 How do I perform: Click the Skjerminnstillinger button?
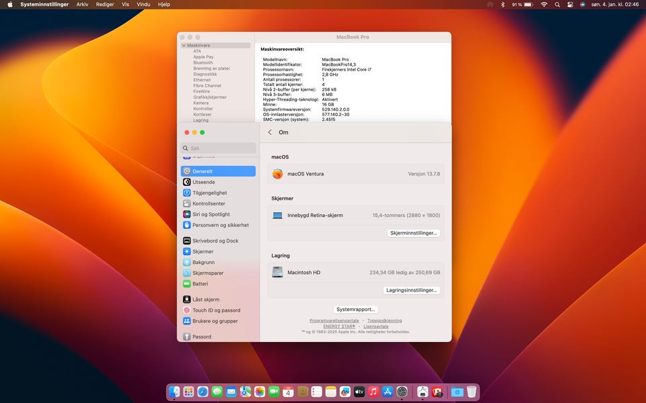[414, 233]
